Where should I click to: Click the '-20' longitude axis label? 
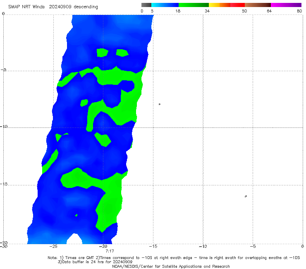click(x=103, y=246)
